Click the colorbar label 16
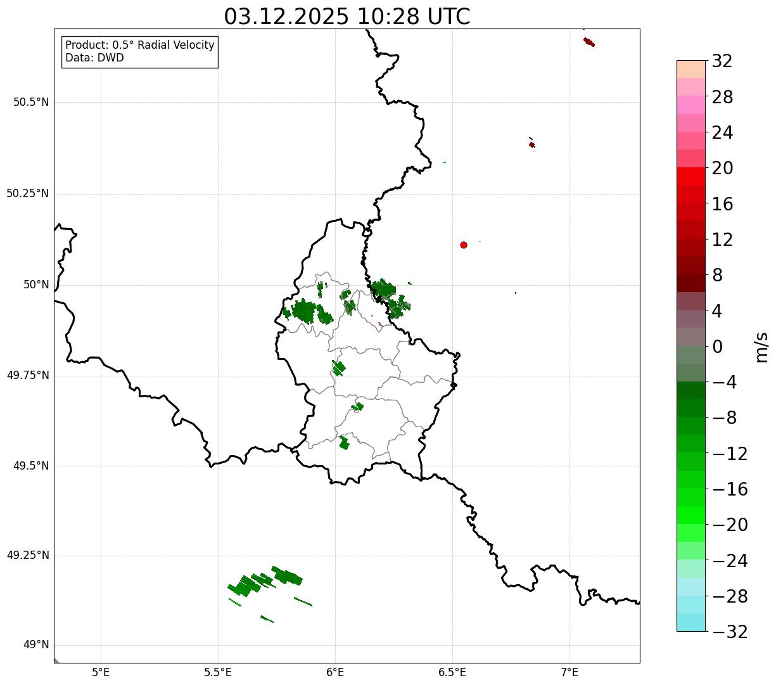Screen dimensions: 776x685 click(x=722, y=204)
